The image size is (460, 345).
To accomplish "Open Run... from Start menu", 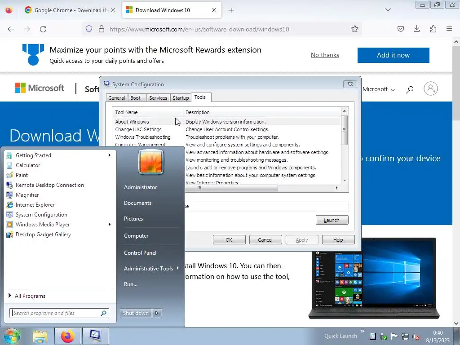I will pos(131,284).
